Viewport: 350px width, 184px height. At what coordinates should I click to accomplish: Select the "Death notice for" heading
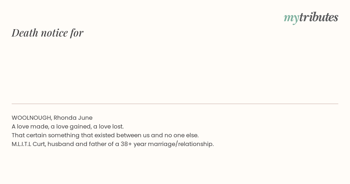click(48, 33)
